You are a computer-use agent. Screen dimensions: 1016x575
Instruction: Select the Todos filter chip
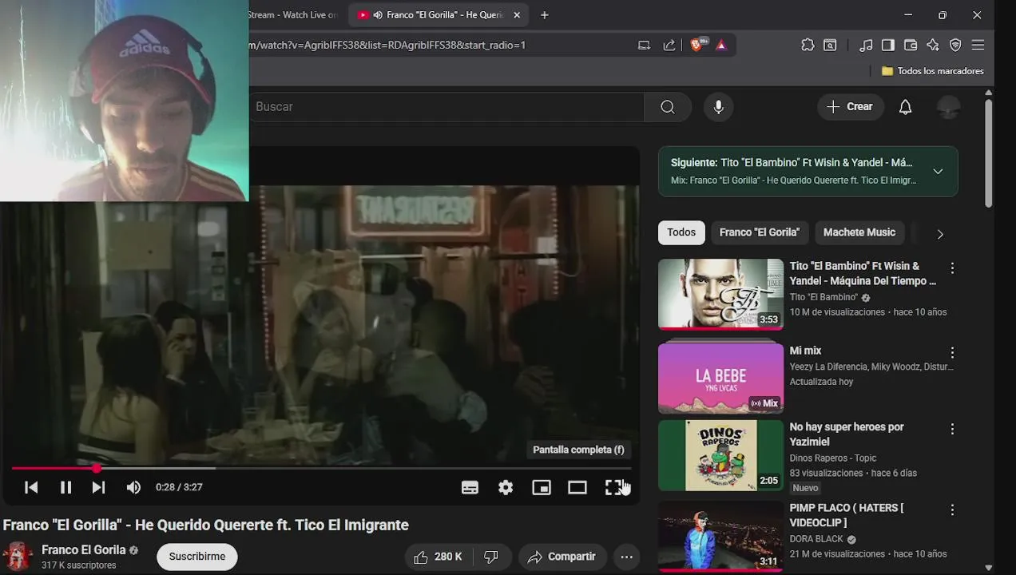(681, 232)
